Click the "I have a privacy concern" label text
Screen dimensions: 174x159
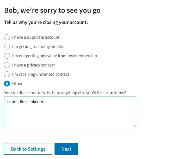[34, 65]
